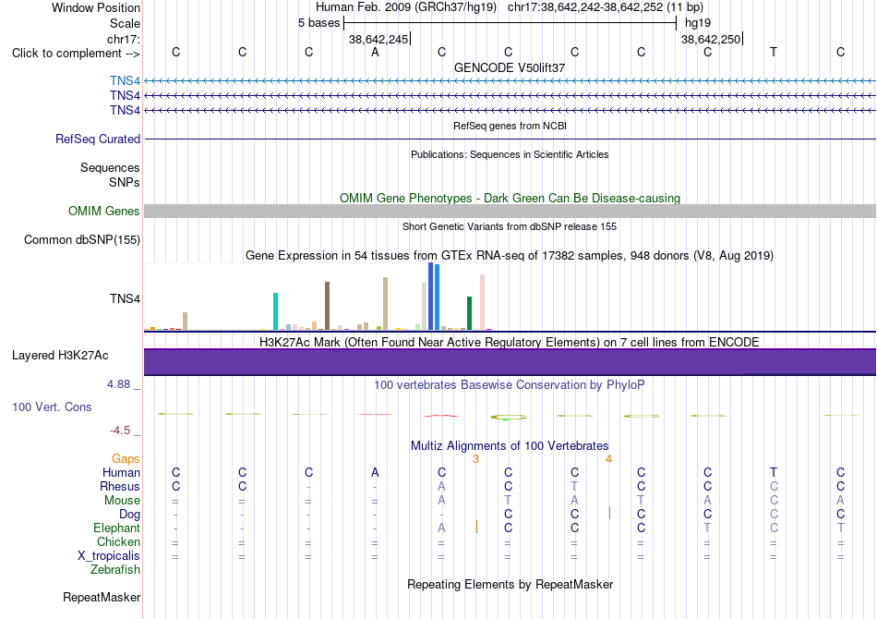877x619 pixels.
Task: Open the GENCODE V50lift37 track title
Action: click(510, 67)
